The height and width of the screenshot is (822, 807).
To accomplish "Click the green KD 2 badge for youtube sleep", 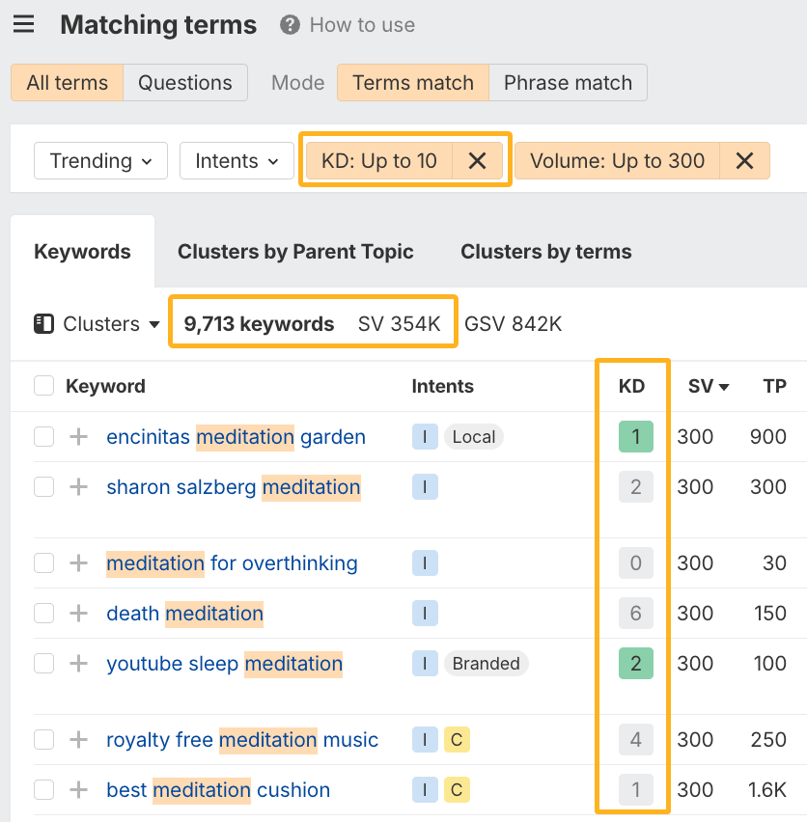I will (x=636, y=664).
